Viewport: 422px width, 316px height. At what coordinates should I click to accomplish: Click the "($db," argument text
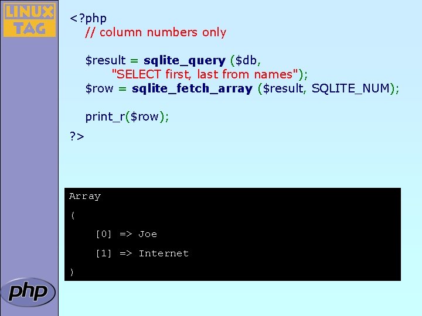tap(246, 61)
